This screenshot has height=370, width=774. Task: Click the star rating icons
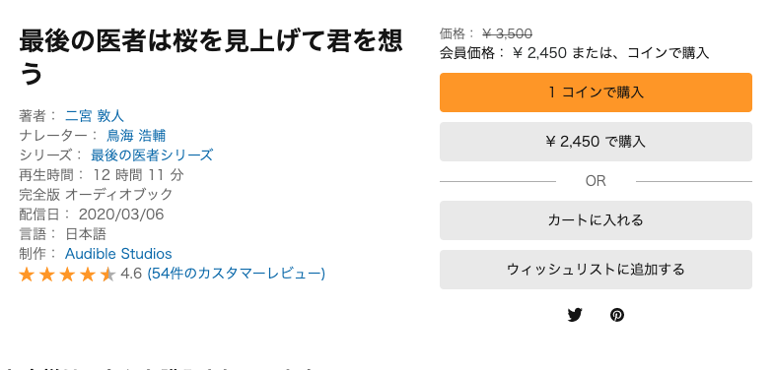(67, 274)
